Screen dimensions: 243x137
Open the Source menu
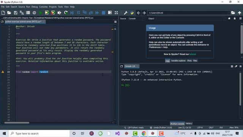[x=22, y=7]
